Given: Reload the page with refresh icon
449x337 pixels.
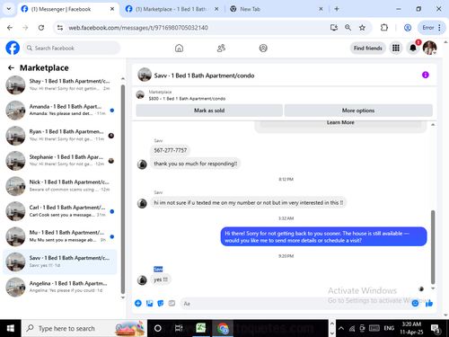Looking at the screenshot, I should (41, 28).
